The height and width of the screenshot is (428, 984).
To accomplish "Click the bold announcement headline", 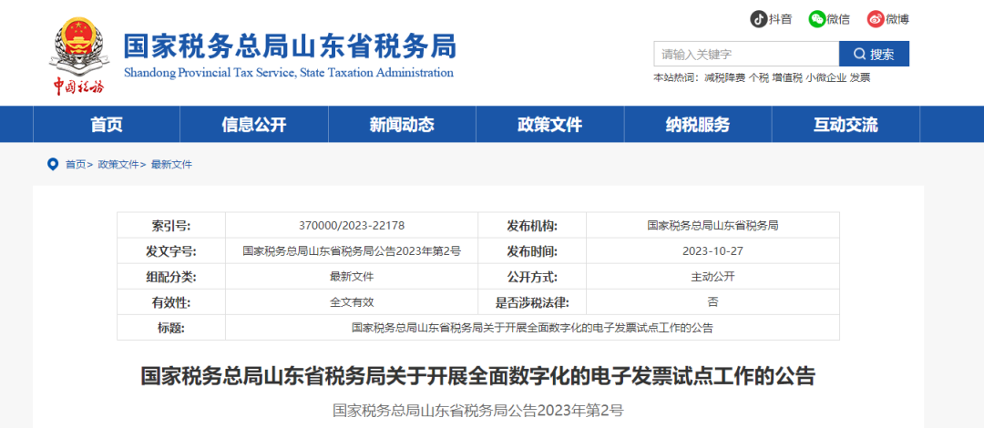I will (x=477, y=377).
